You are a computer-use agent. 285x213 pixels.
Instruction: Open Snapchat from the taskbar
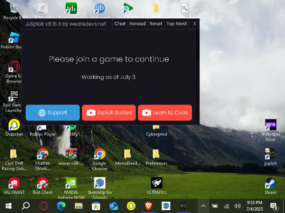tap(131, 206)
